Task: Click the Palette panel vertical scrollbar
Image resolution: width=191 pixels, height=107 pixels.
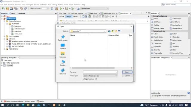Action: 189,29
